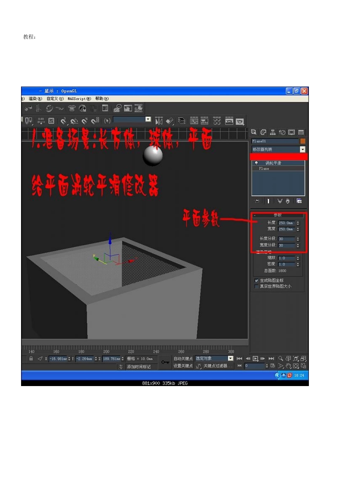Click the 宽度分段 spinner arrows
Viewport: 351px width, 497px height.
point(298,245)
